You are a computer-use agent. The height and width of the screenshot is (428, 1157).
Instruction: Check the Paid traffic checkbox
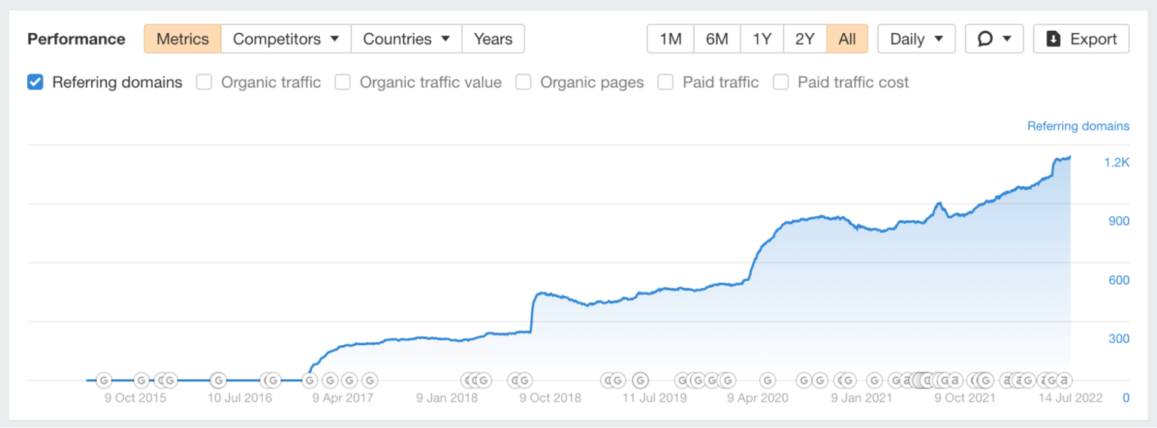click(x=665, y=82)
